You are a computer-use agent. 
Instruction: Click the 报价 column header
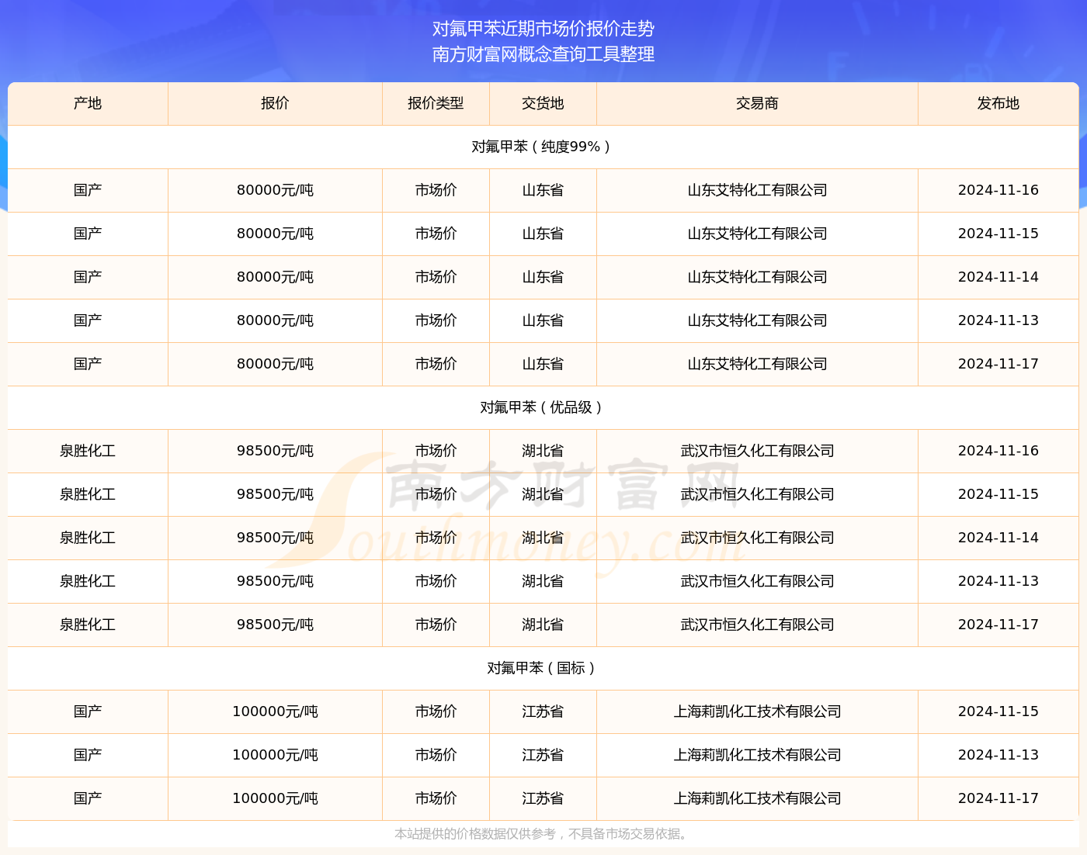[275, 103]
